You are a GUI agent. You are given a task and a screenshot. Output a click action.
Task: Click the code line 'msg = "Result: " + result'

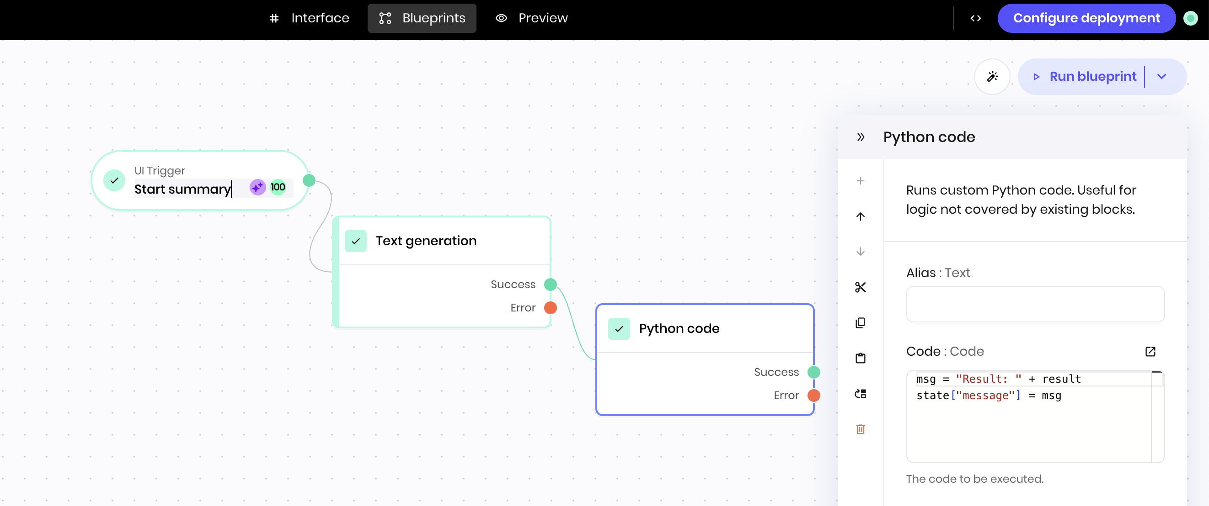pos(998,379)
